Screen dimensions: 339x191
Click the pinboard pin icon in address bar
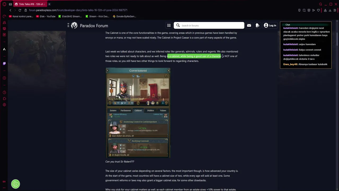pos(299,10)
